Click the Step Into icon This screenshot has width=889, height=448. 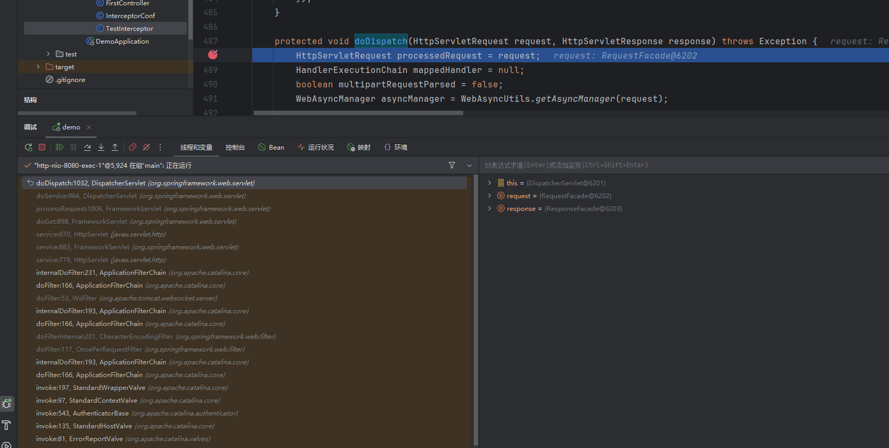[101, 148]
